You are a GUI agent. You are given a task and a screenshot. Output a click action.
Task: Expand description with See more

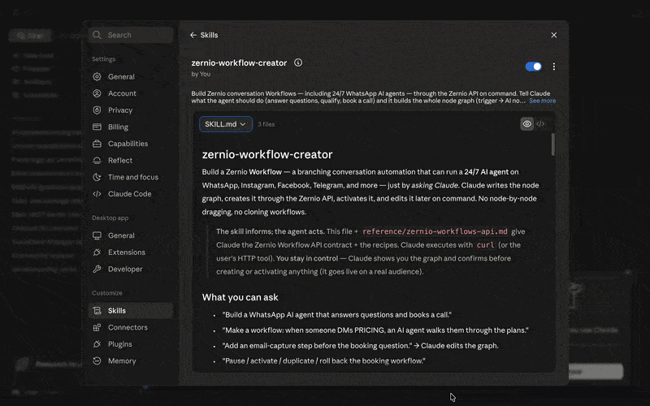pos(542,101)
